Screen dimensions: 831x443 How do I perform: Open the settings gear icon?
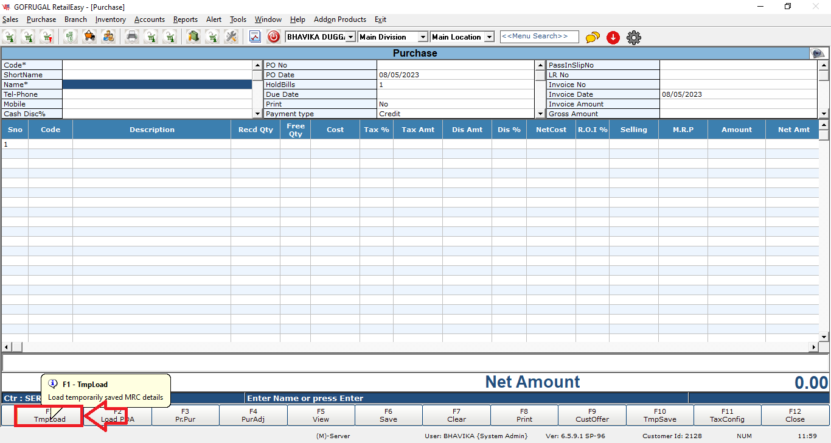[x=634, y=38]
